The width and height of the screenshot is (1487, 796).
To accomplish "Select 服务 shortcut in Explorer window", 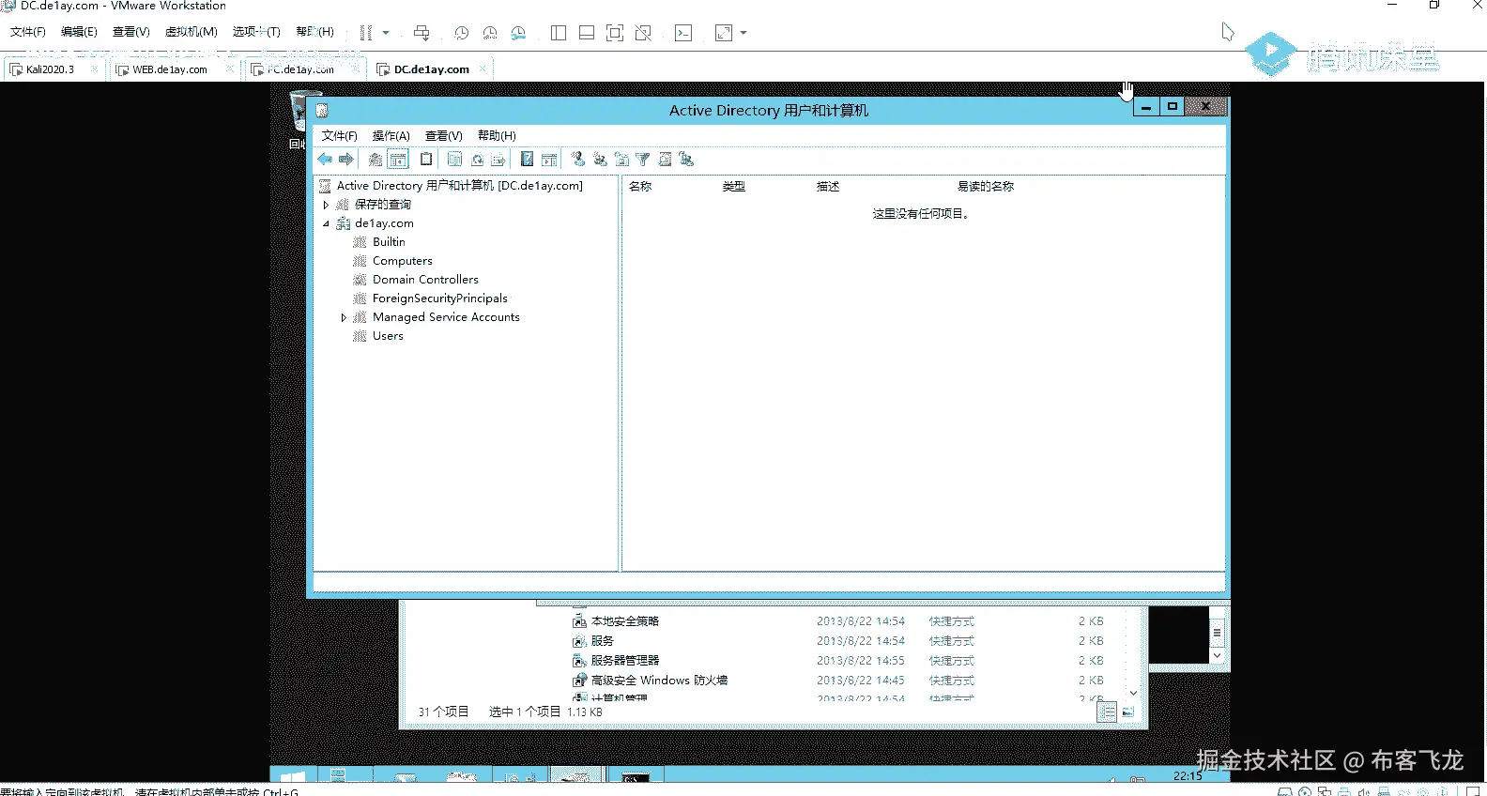I will (602, 641).
